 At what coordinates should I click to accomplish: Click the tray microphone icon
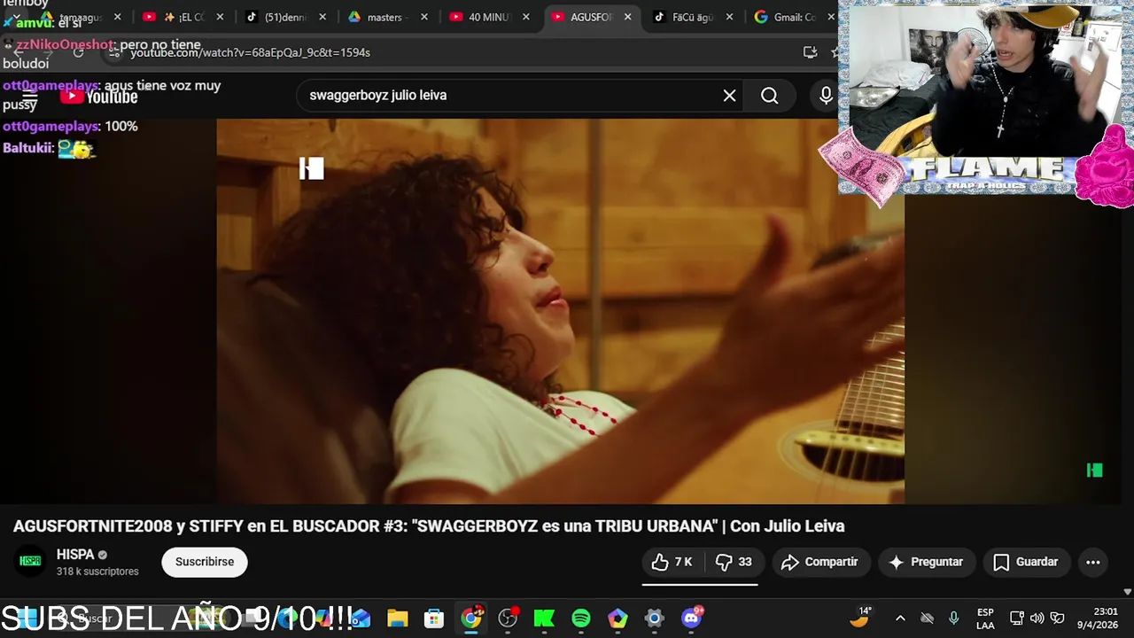954,618
